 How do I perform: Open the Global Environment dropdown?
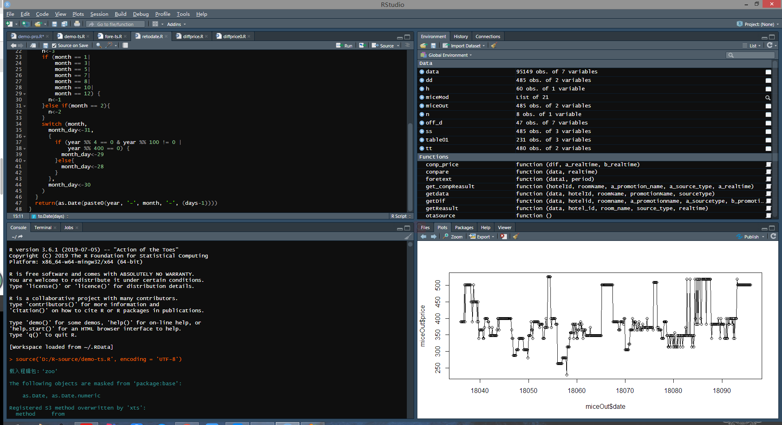click(446, 55)
